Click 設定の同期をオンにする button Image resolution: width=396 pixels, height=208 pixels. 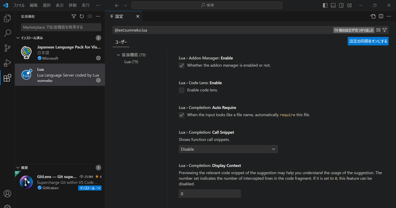[x=368, y=41]
